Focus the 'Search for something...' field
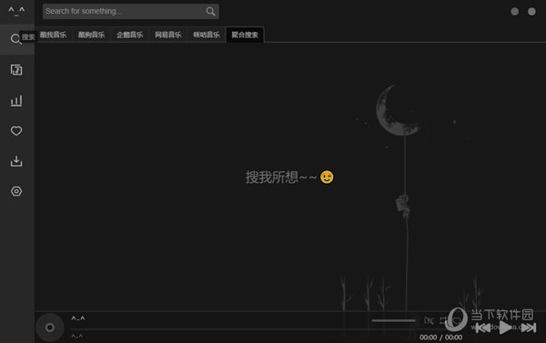This screenshot has height=343, width=546. point(130,12)
